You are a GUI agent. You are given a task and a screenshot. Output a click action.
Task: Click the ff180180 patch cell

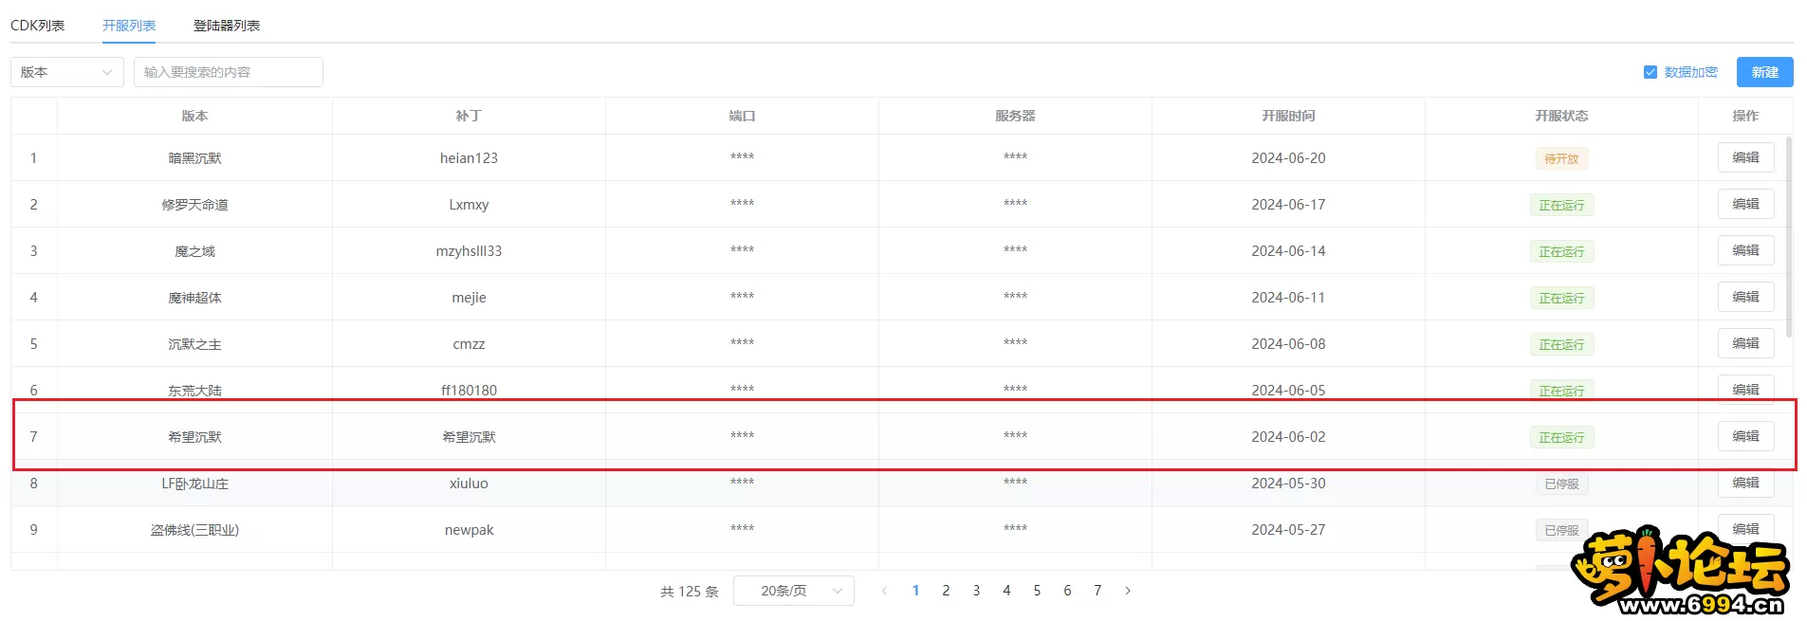click(x=469, y=391)
